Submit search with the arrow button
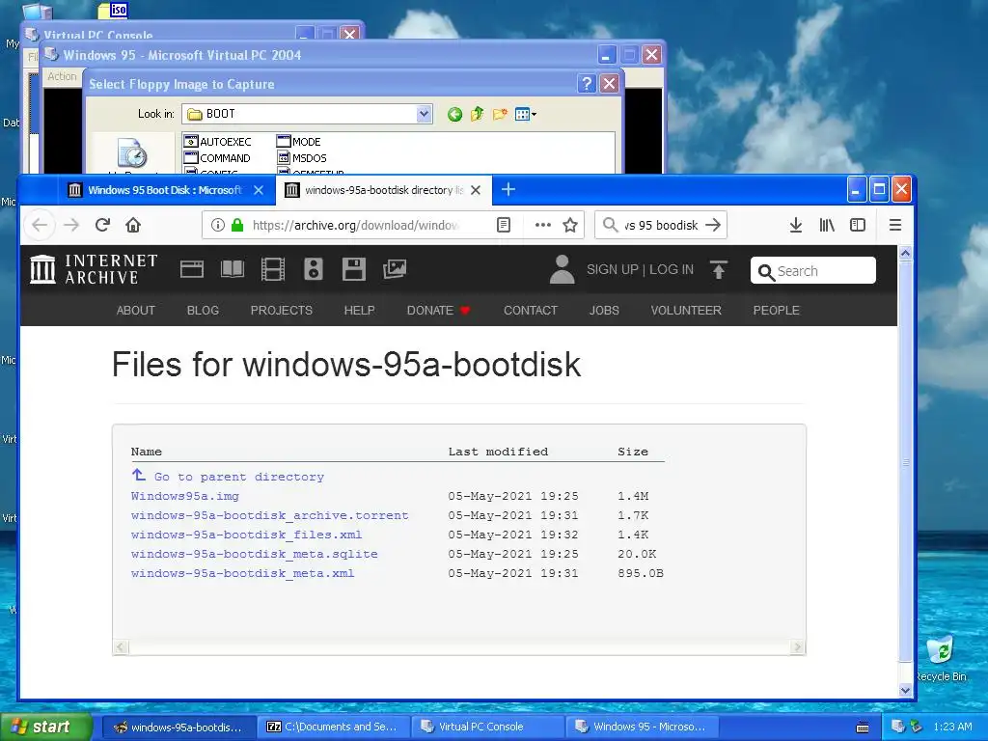 click(713, 225)
